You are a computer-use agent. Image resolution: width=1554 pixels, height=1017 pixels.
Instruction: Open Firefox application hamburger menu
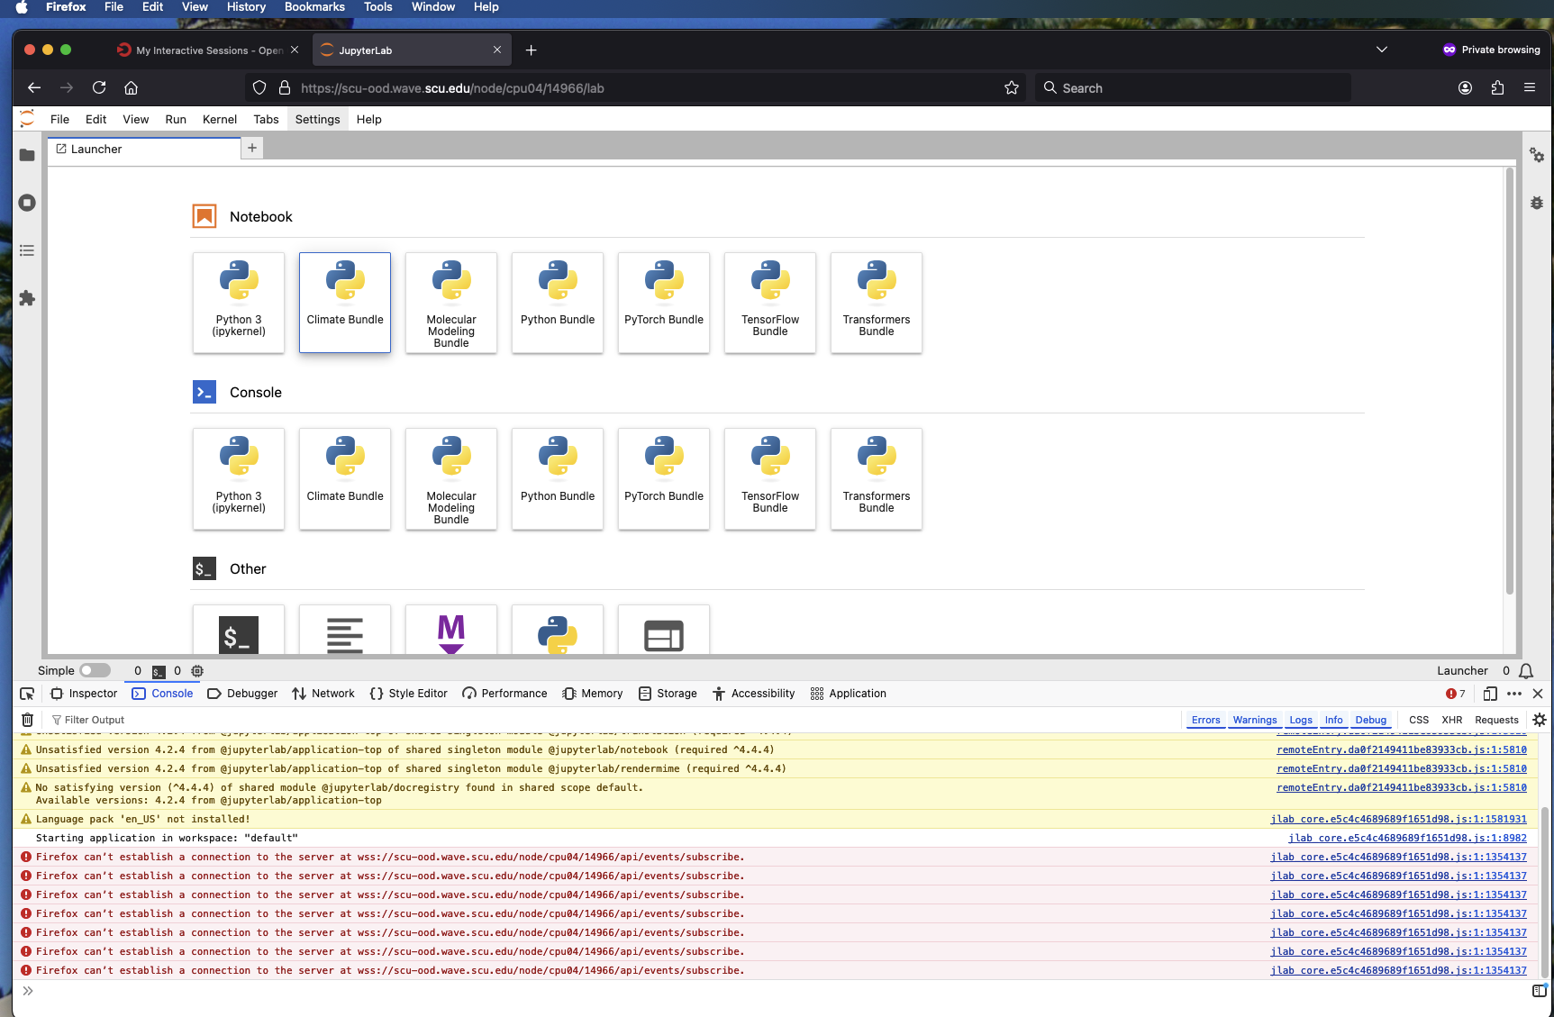[1530, 87]
